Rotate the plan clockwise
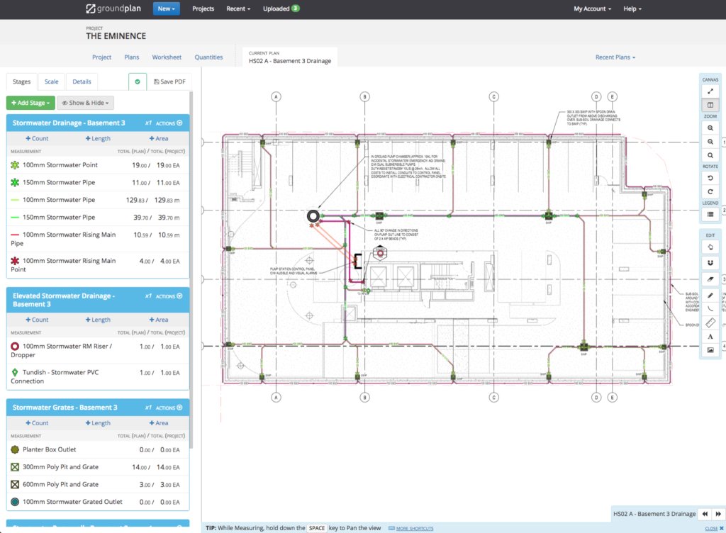 tap(710, 193)
